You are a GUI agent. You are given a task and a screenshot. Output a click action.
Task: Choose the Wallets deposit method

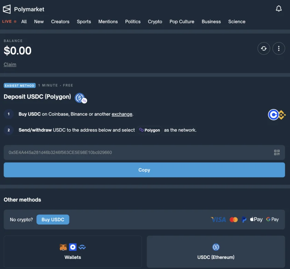[73, 251]
